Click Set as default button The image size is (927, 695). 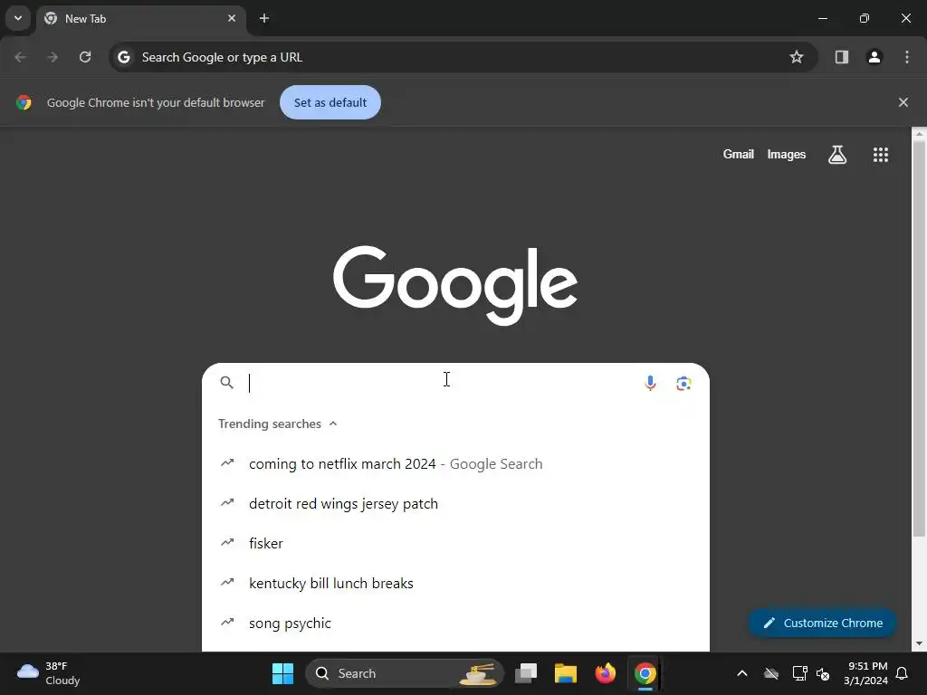(x=330, y=102)
